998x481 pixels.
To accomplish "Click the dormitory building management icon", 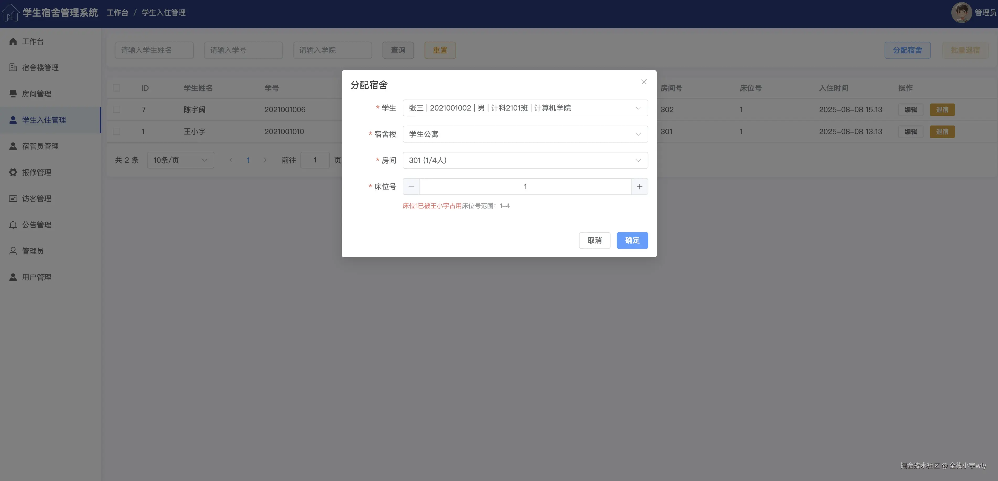I will pos(13,67).
